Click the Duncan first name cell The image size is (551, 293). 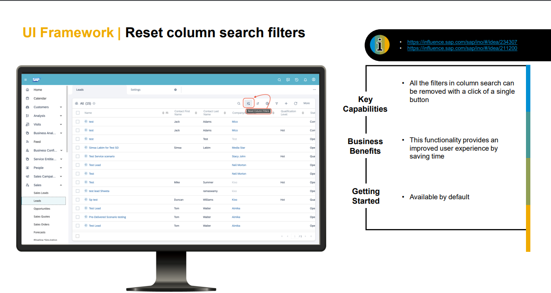pos(179,200)
